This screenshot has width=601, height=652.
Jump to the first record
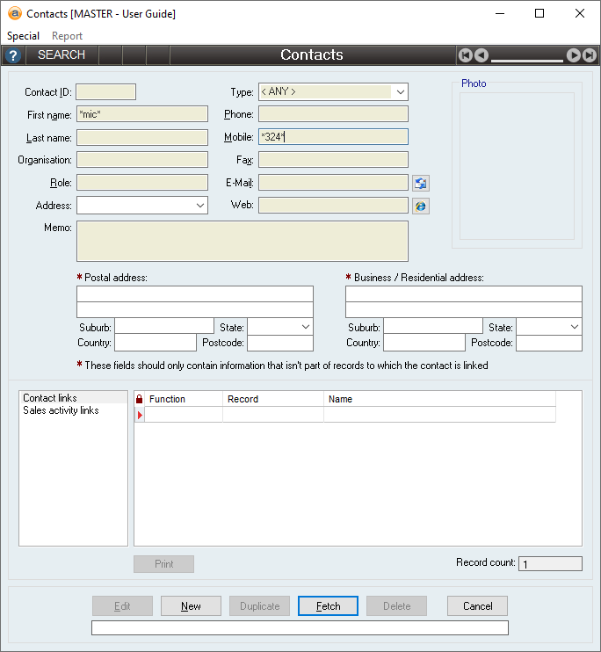pos(466,55)
